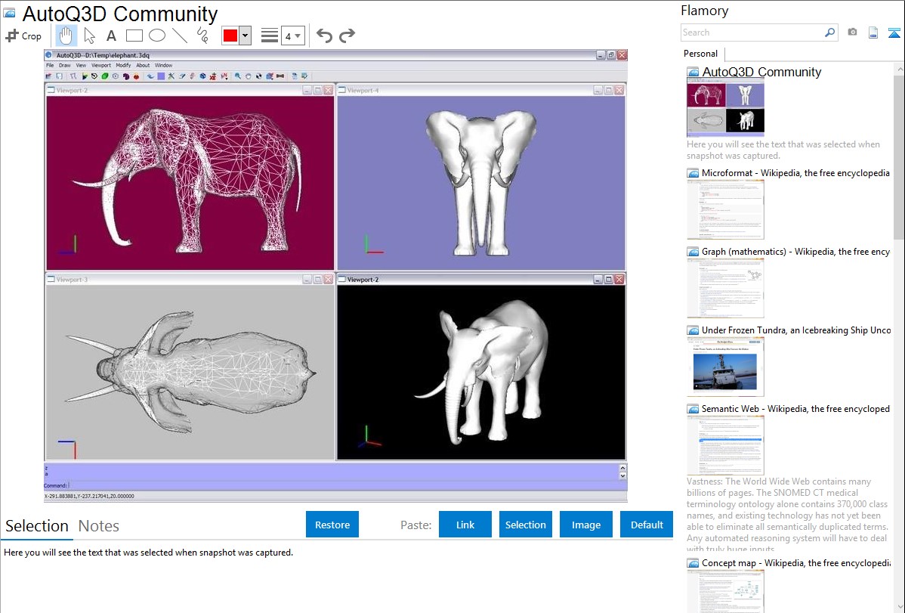Image resolution: width=905 pixels, height=613 pixels.
Task: Pick the rectangle drawing tool
Action: coord(134,36)
